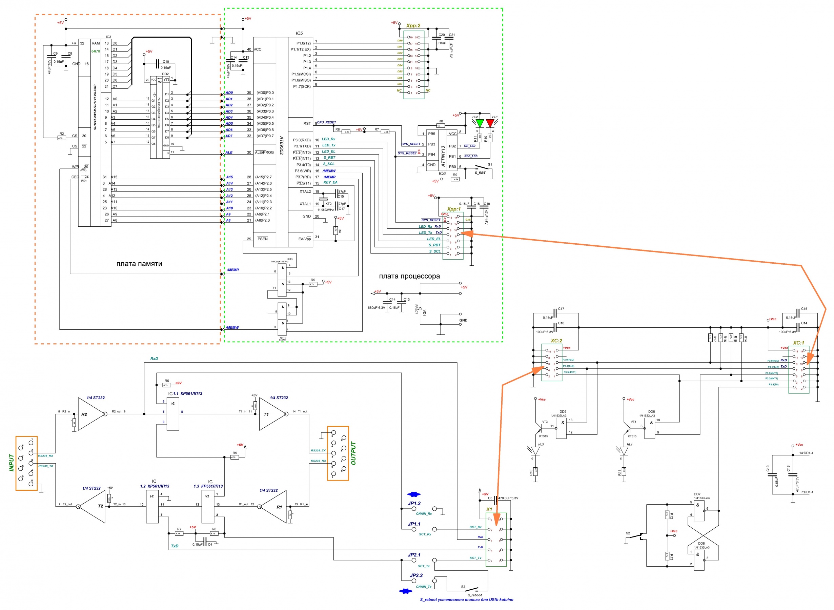Click the INPUT DB9 connector outline
Viewport: 834px width, 610px height.
26,463
